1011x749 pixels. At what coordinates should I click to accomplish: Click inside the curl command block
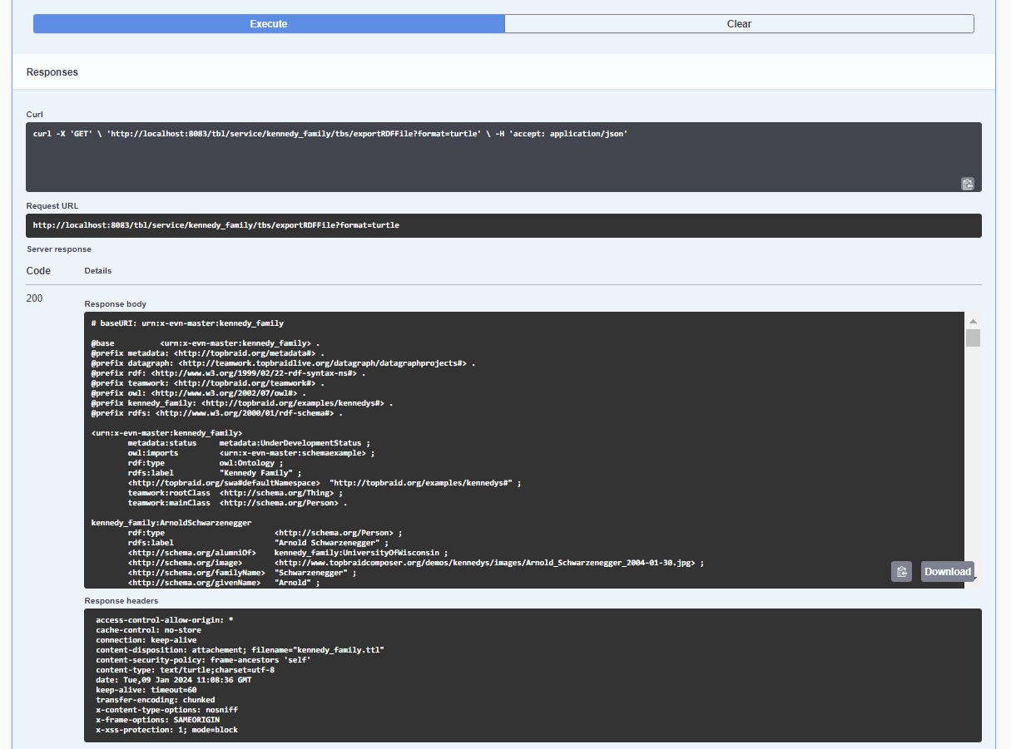(x=333, y=133)
